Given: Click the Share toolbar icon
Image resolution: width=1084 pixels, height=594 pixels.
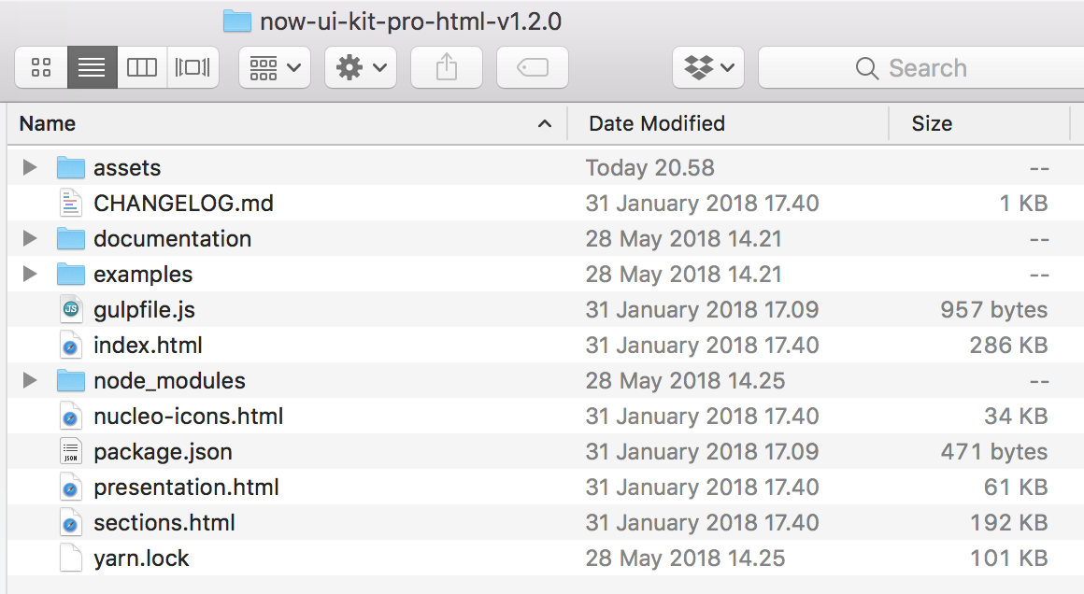Looking at the screenshot, I should click(447, 67).
